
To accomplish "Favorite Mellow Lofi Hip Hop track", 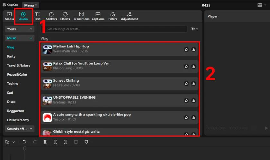I will (186, 49).
